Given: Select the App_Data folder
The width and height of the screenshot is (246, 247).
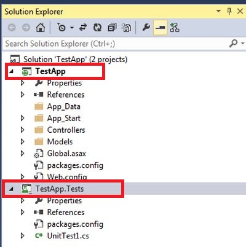Looking at the screenshot, I should click(x=64, y=107).
